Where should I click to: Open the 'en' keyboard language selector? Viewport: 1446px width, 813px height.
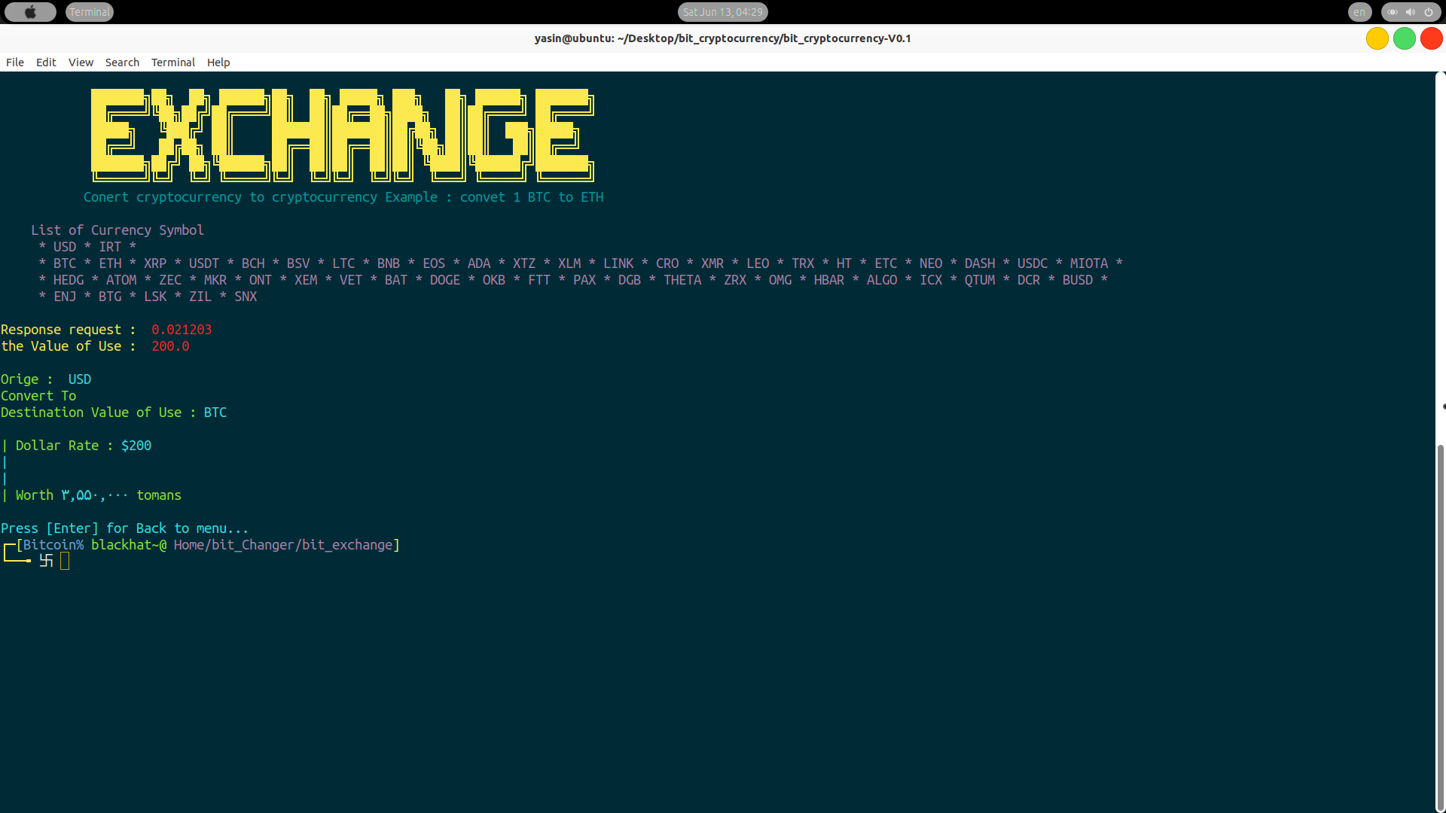point(1359,12)
